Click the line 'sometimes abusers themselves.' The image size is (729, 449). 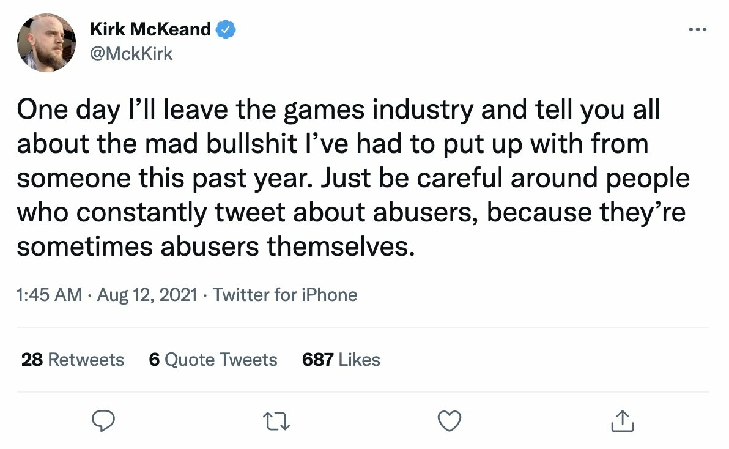tap(211, 247)
